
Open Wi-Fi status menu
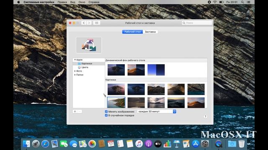click(215, 2)
